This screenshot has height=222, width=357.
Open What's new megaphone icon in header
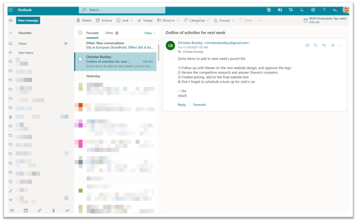(335, 10)
